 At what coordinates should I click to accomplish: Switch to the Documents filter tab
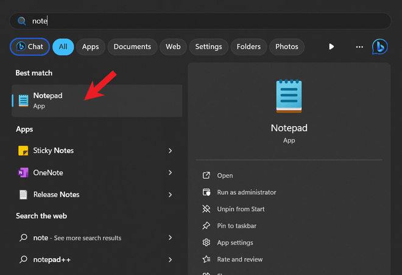(x=132, y=47)
